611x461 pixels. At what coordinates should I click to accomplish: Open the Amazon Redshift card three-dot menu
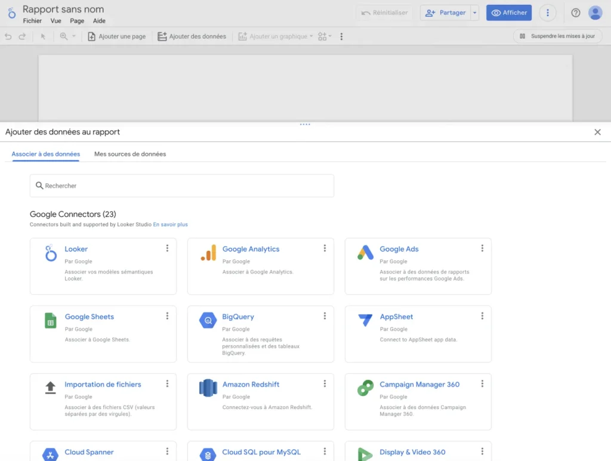325,384
